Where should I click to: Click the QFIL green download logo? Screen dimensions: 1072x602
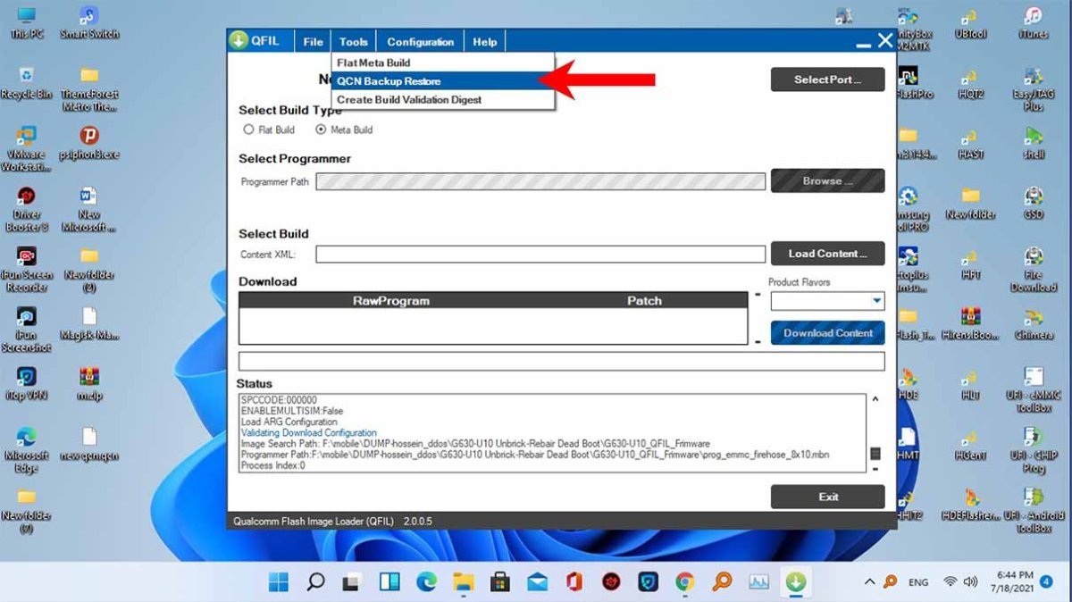239,41
